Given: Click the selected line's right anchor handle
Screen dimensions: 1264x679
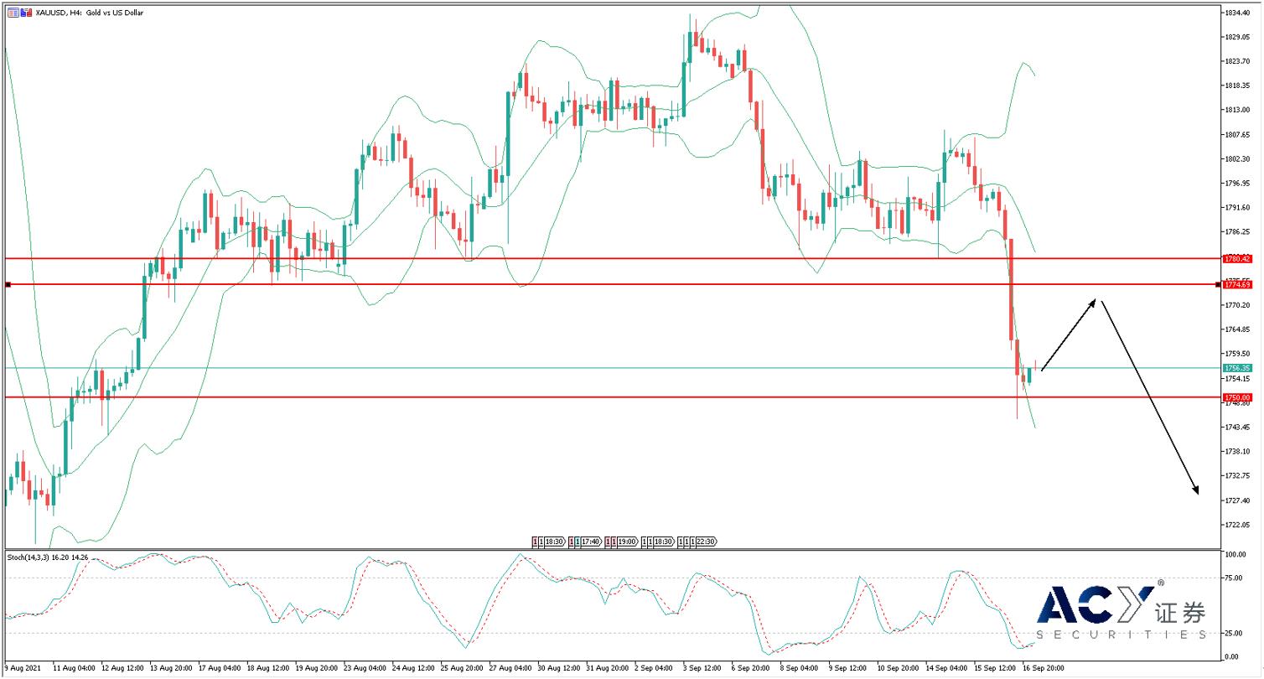Looking at the screenshot, I should (x=1217, y=285).
